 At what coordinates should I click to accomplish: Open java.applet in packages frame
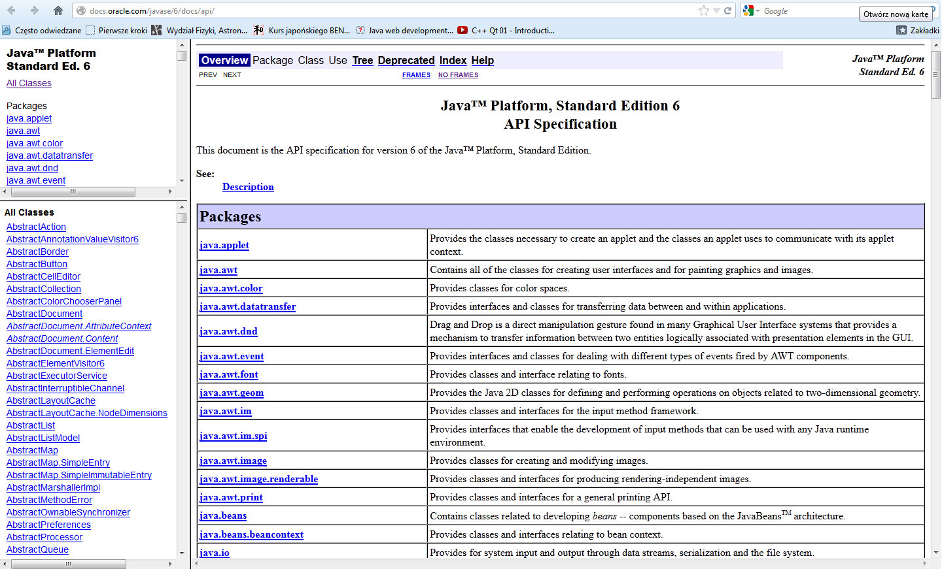pos(29,118)
